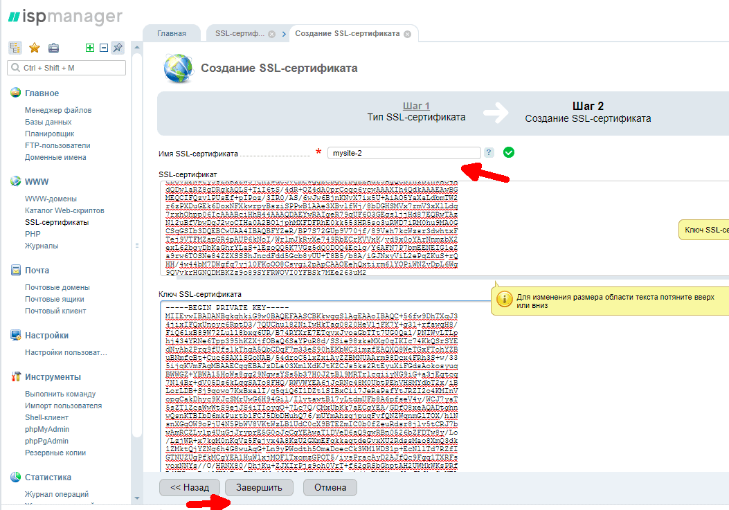Screen dimensions: 729x510
Task: Open Импорт пользователя
Action: [x=63, y=406]
